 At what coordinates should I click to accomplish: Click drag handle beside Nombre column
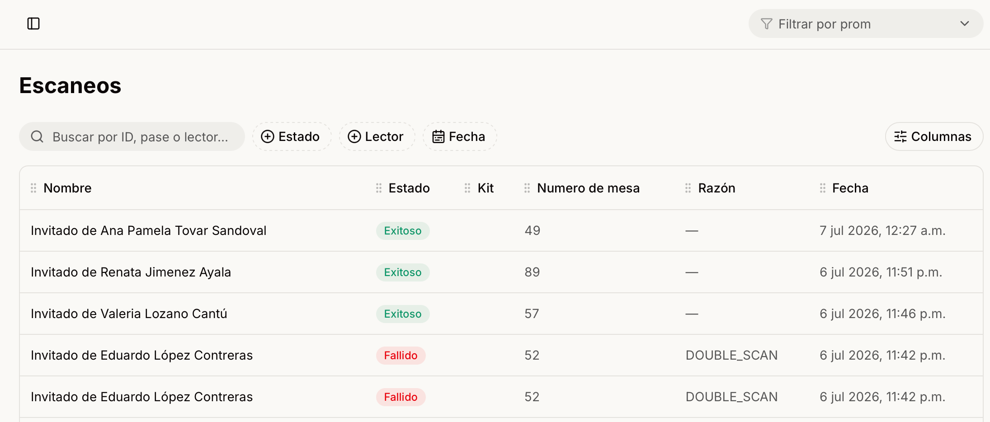pyautogui.click(x=33, y=188)
